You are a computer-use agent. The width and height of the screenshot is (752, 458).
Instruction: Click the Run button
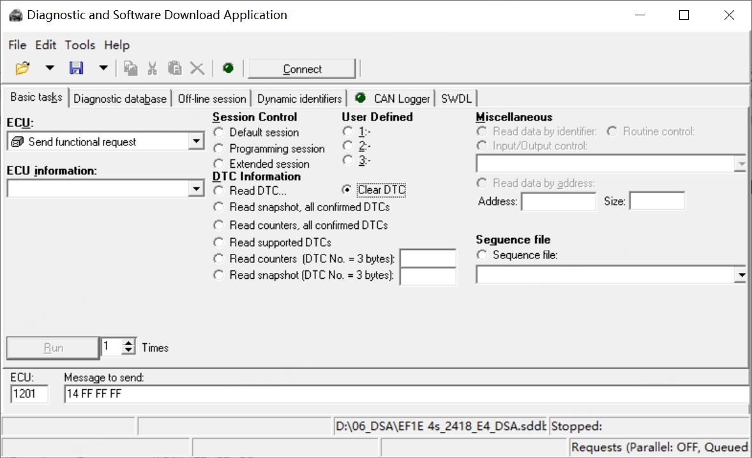point(53,347)
